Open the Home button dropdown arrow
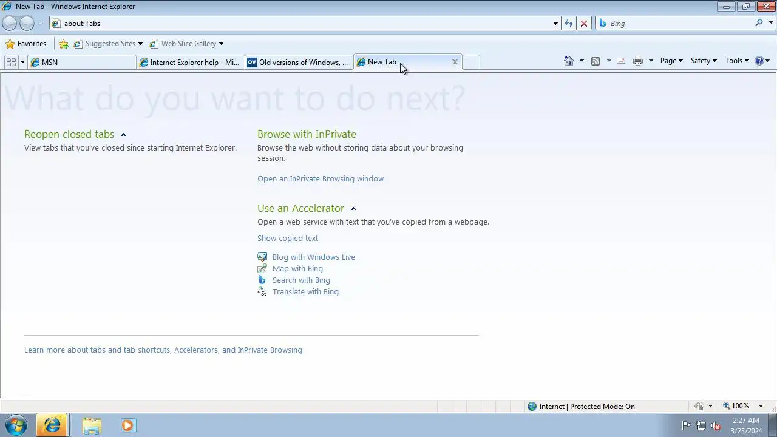777x437 pixels. [x=582, y=61]
